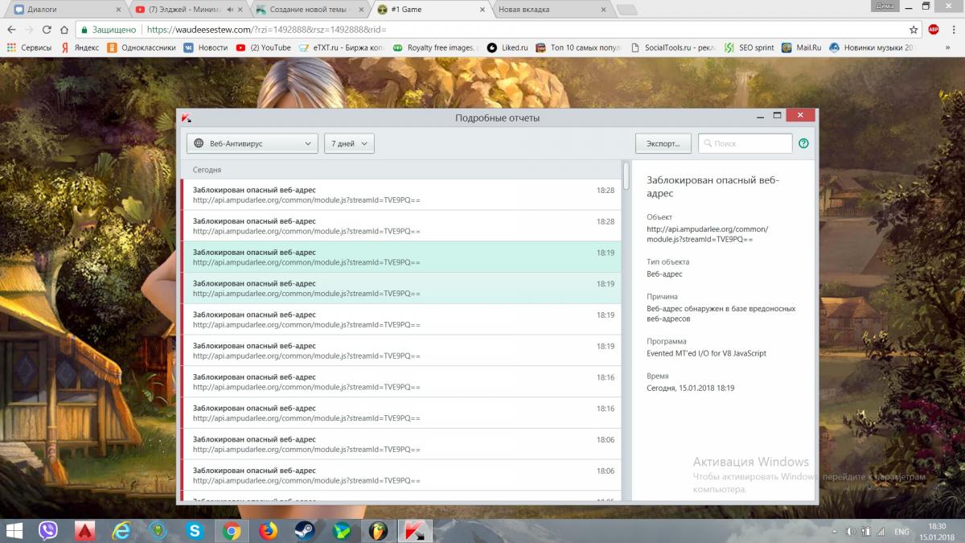Open the Windows Start menu
Image resolution: width=965 pixels, height=543 pixels.
pyautogui.click(x=14, y=531)
